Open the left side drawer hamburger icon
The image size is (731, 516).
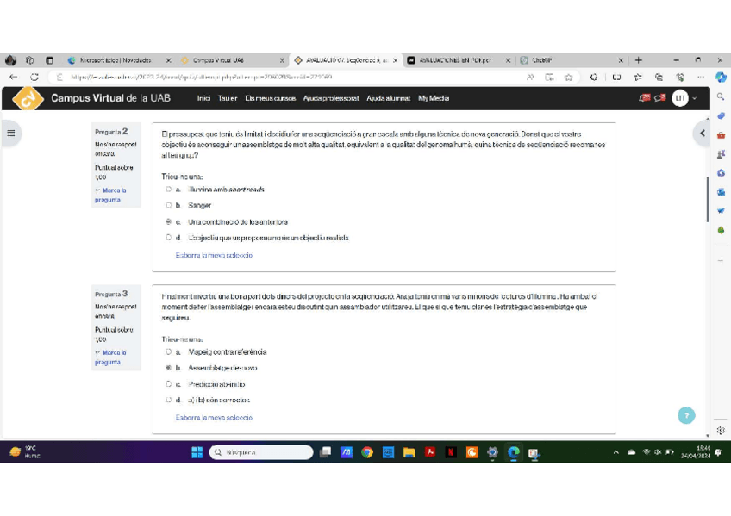click(11, 133)
